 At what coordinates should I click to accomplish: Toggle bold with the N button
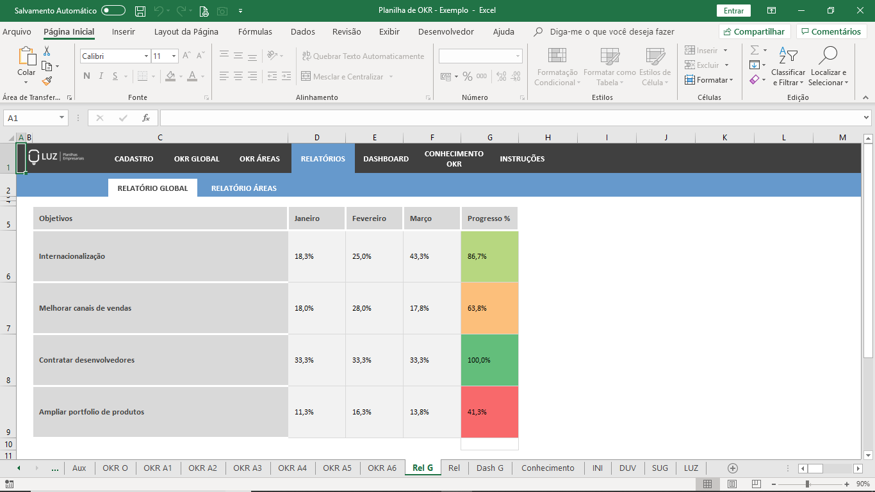(86, 76)
